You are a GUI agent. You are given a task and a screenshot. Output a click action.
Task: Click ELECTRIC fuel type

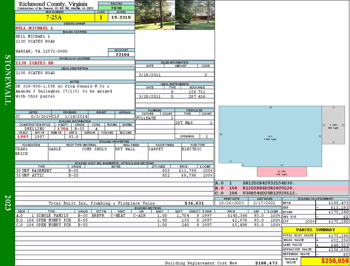(192, 149)
